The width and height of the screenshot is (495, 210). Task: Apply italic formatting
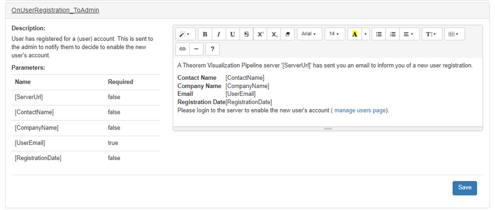point(219,34)
